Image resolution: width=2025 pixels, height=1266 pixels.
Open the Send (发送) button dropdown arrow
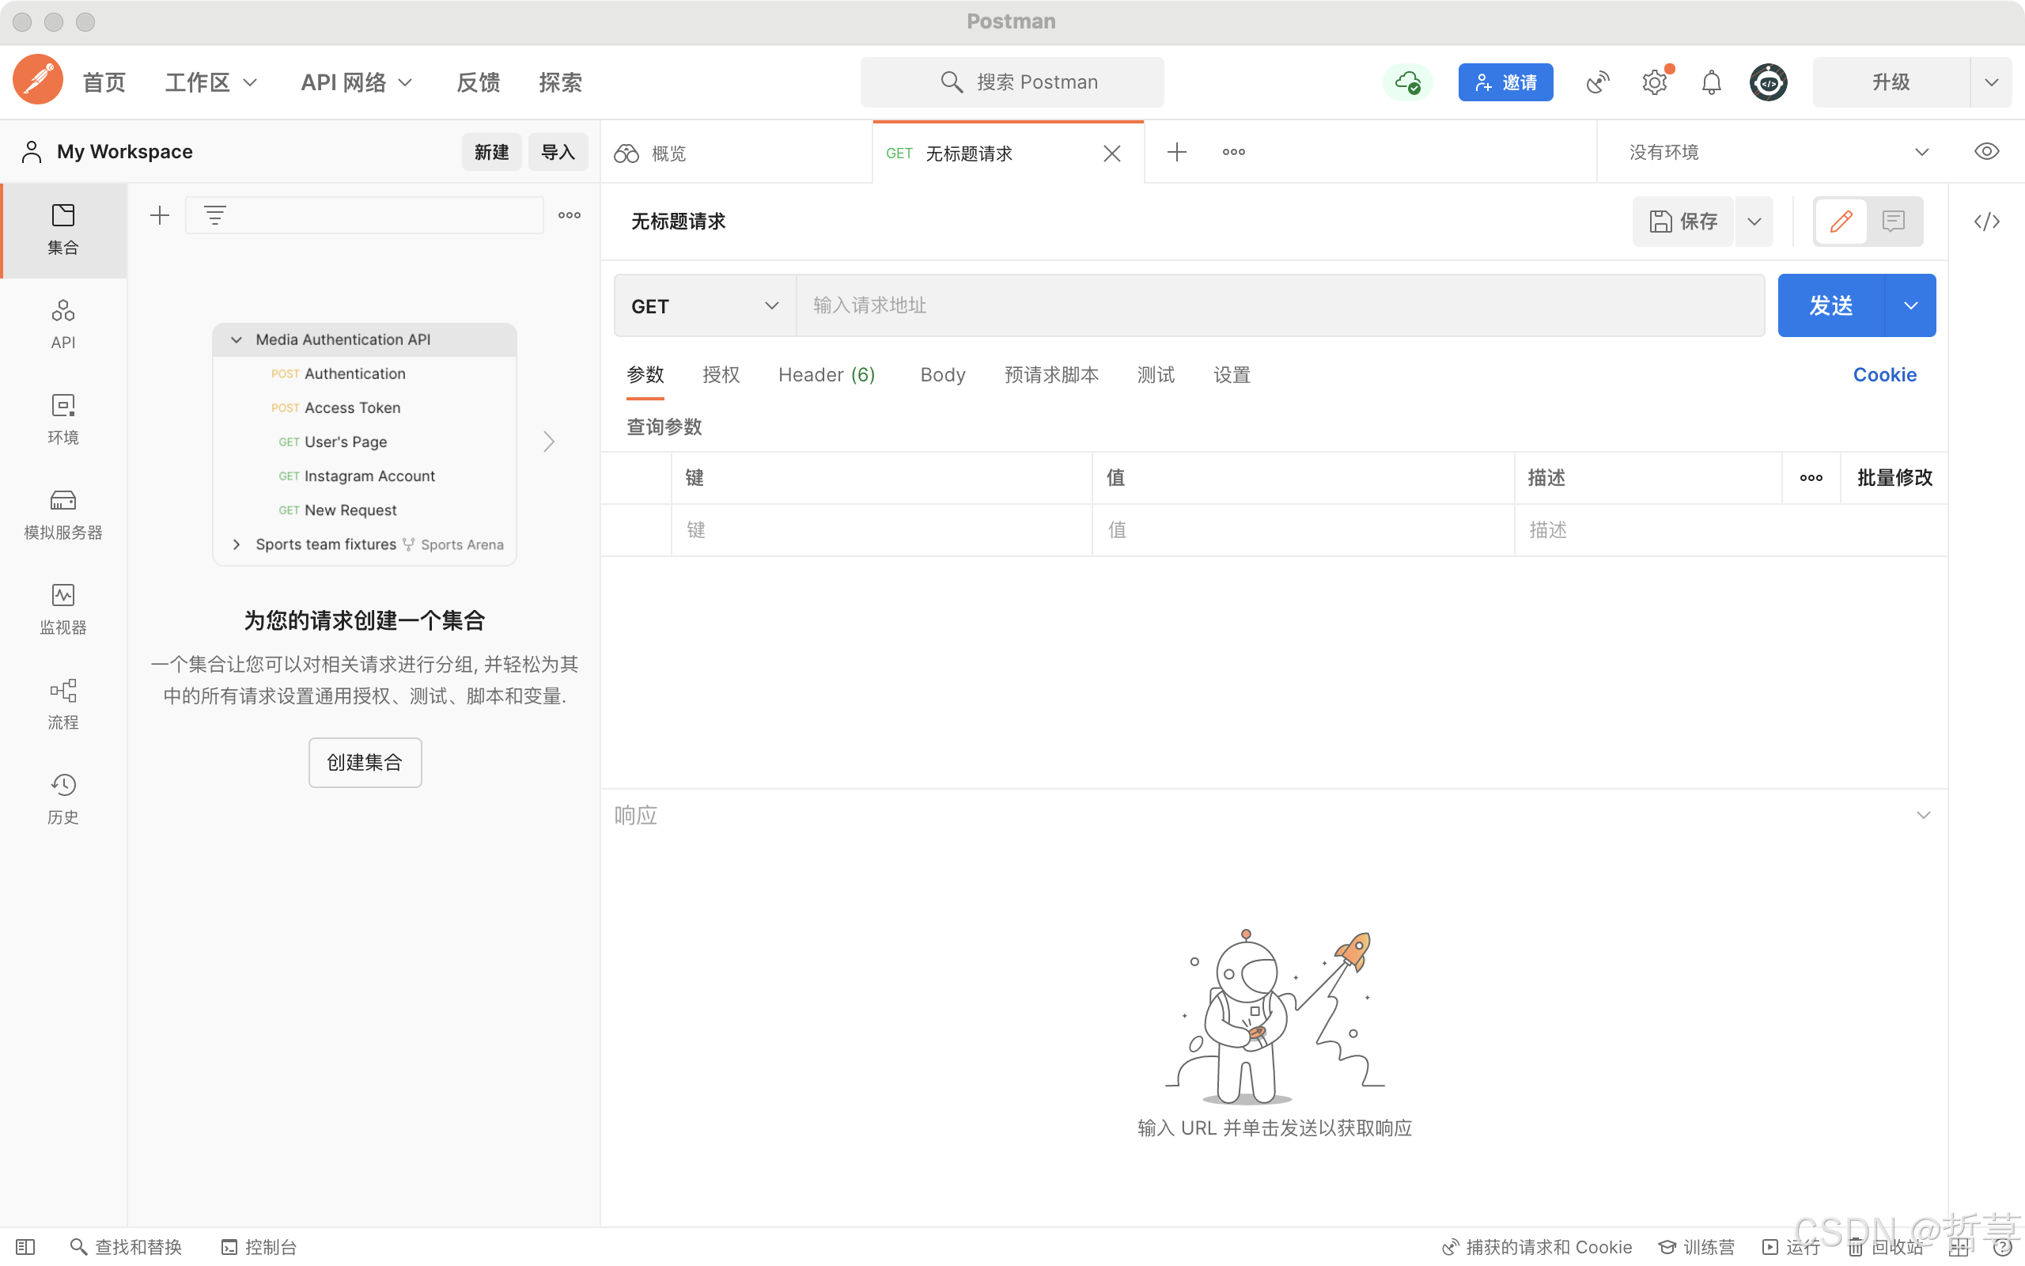point(1910,305)
